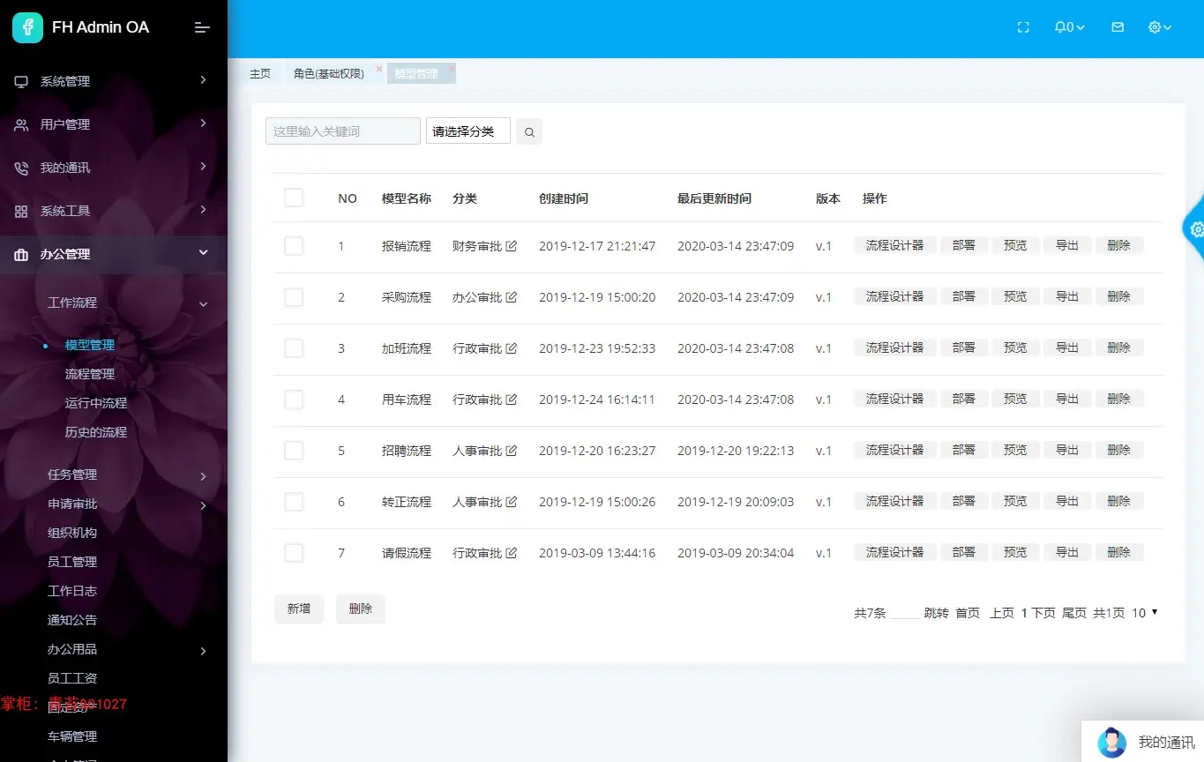Edit category icon for 用车流程 row

click(512, 400)
